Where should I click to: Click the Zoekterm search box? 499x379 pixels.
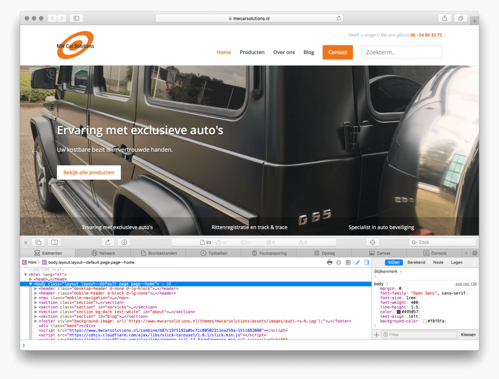click(402, 52)
